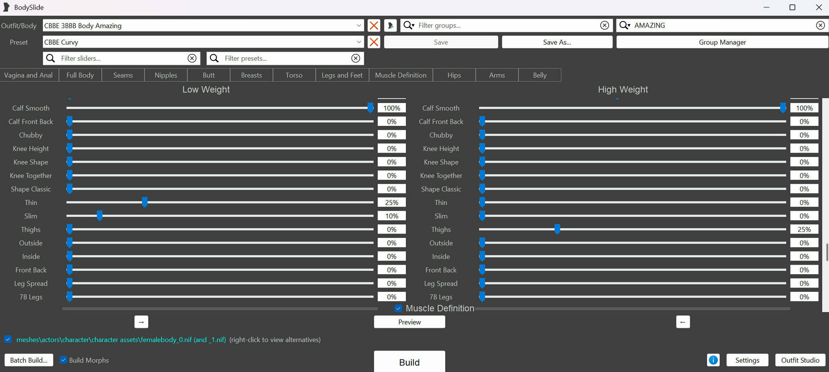Switch to the Vagina and Anal tab
Screen dimensions: 829x372
[x=28, y=75]
